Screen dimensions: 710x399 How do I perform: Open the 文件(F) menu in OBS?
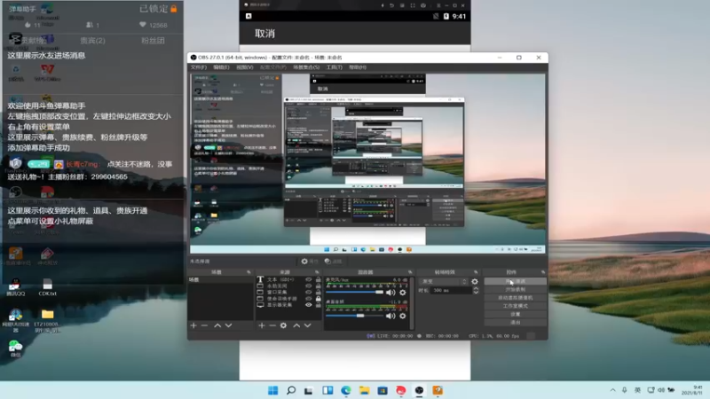coord(198,67)
